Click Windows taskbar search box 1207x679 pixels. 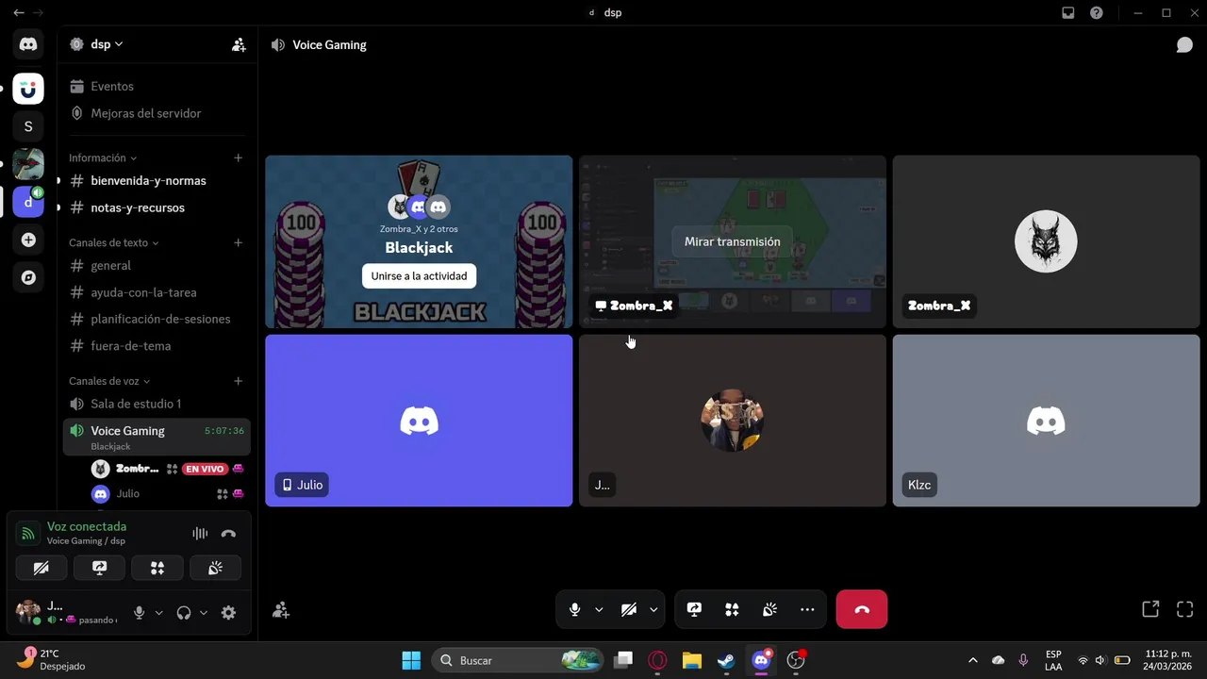click(x=518, y=660)
